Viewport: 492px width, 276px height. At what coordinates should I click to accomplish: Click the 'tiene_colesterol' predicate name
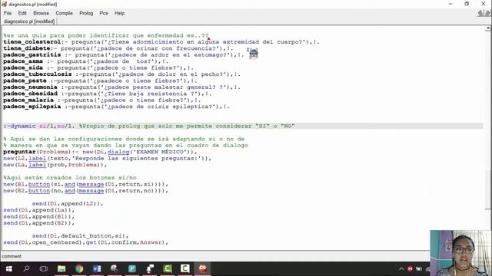pyautogui.click(x=32, y=42)
